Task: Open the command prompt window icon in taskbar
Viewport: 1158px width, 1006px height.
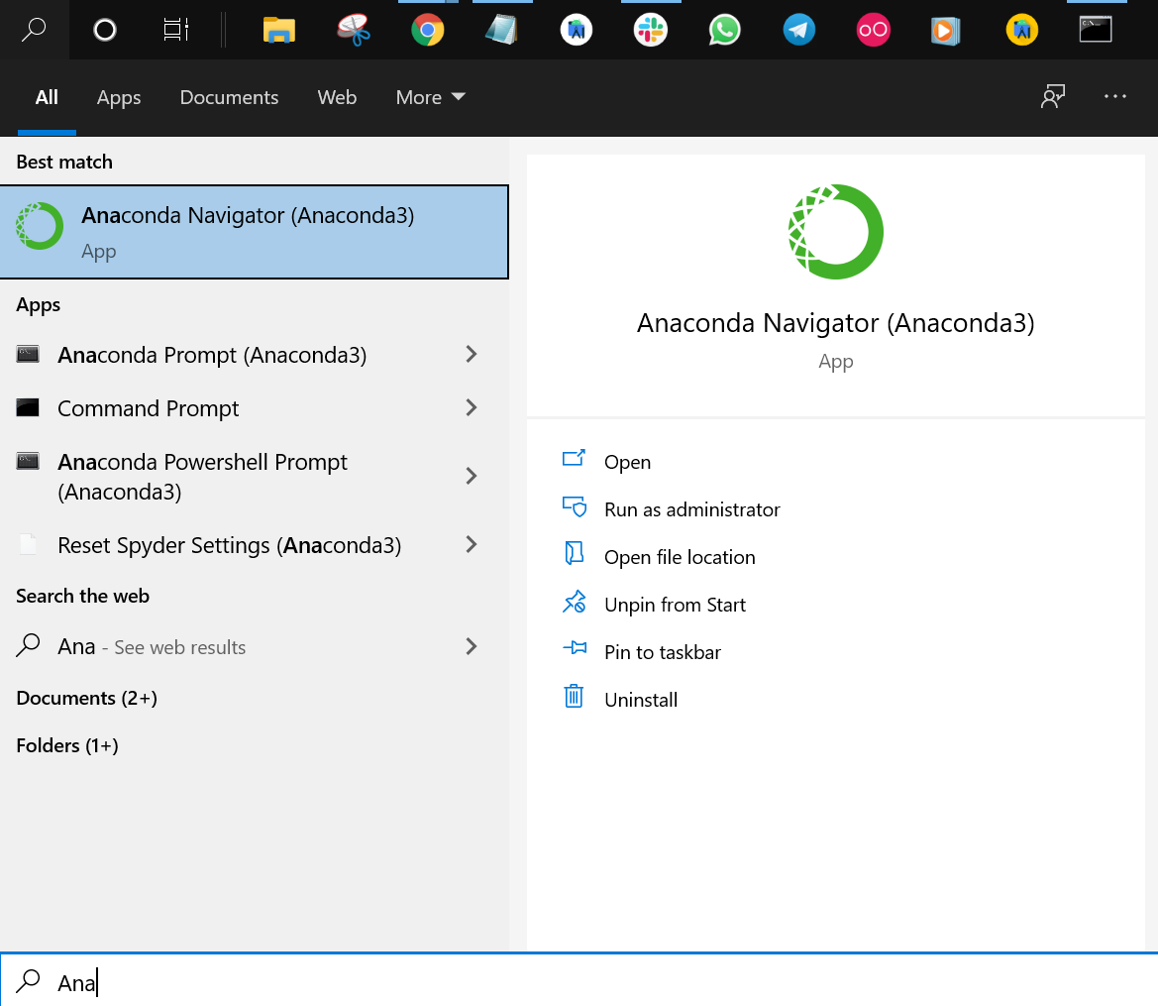Action: (1096, 30)
